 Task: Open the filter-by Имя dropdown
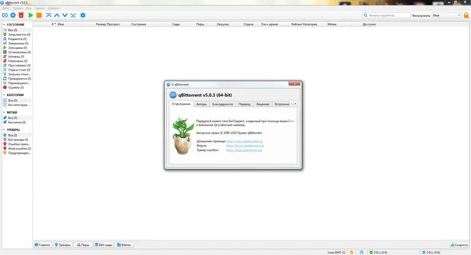[x=447, y=15]
